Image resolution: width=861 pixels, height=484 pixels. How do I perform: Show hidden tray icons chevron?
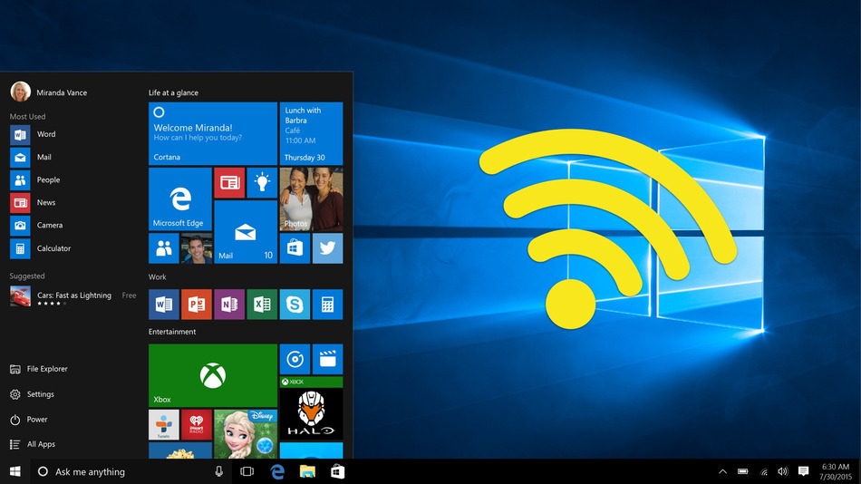tap(722, 471)
